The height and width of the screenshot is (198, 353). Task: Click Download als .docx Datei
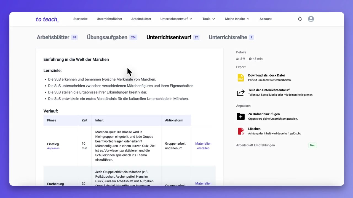(x=266, y=75)
